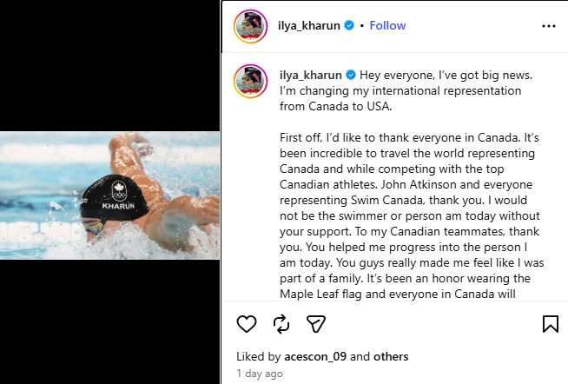This screenshot has width=568, height=384.
Task: Save post with the bookmark icon
Action: (550, 324)
